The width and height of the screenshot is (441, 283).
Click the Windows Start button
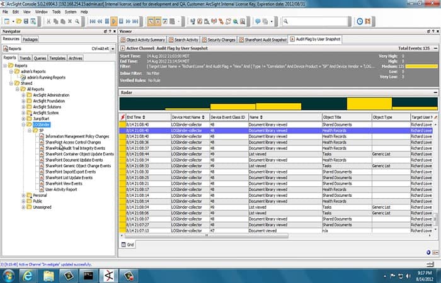[8, 274]
